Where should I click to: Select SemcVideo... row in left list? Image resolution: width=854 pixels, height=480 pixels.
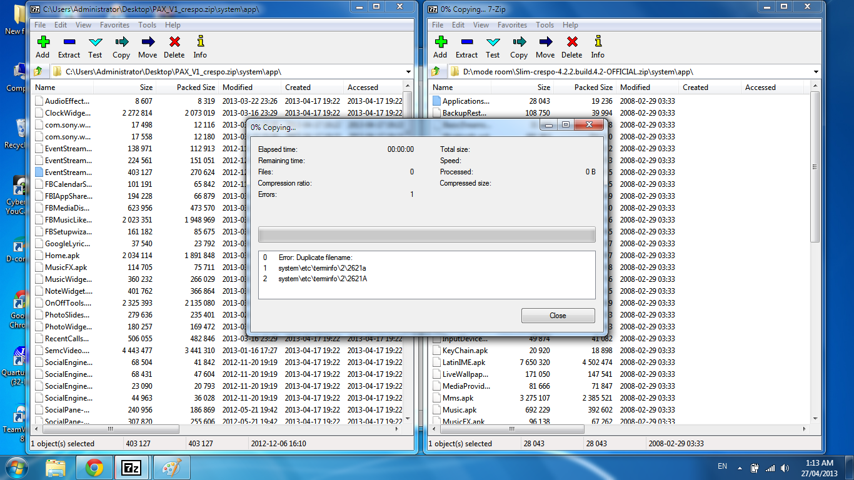[218, 351]
